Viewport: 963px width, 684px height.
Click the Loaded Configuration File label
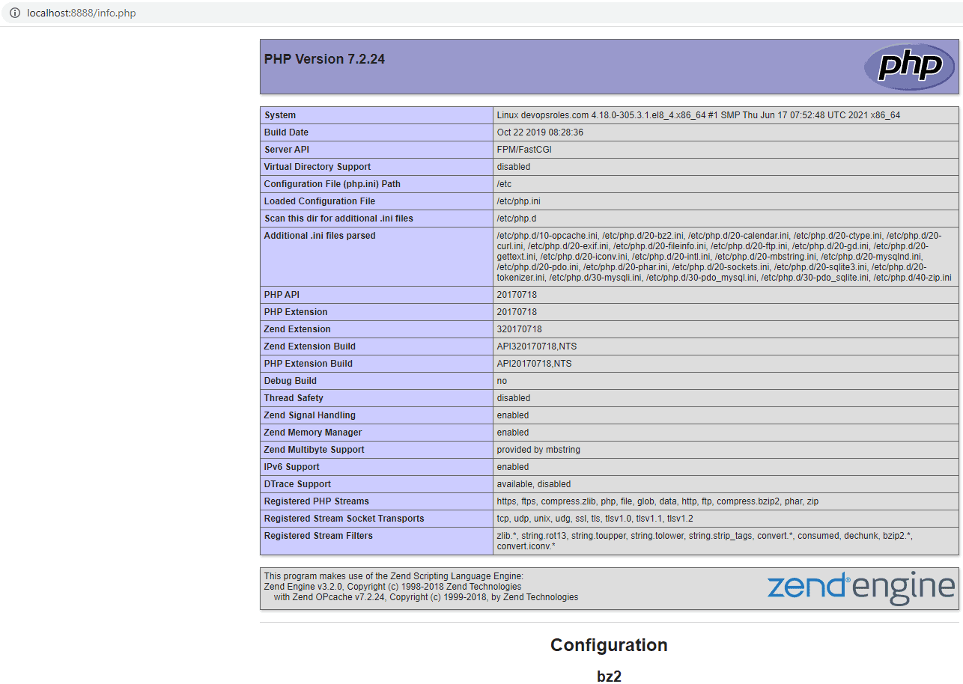click(x=320, y=201)
